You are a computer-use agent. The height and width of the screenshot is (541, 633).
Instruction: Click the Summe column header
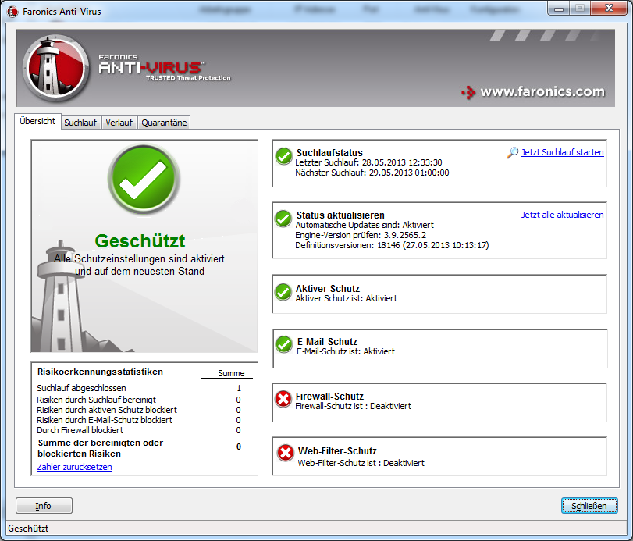coord(231,373)
